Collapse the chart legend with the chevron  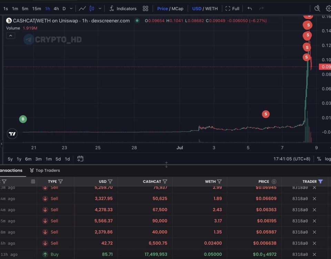(x=11, y=36)
